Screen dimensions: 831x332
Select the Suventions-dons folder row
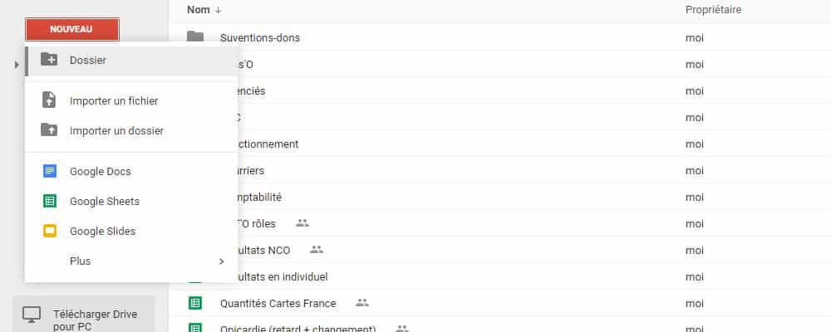click(499, 37)
